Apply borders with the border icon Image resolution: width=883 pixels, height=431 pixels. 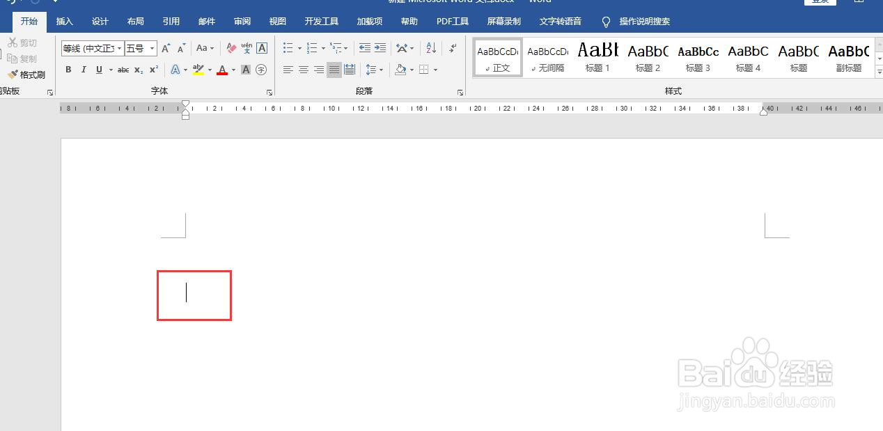pyautogui.click(x=423, y=70)
